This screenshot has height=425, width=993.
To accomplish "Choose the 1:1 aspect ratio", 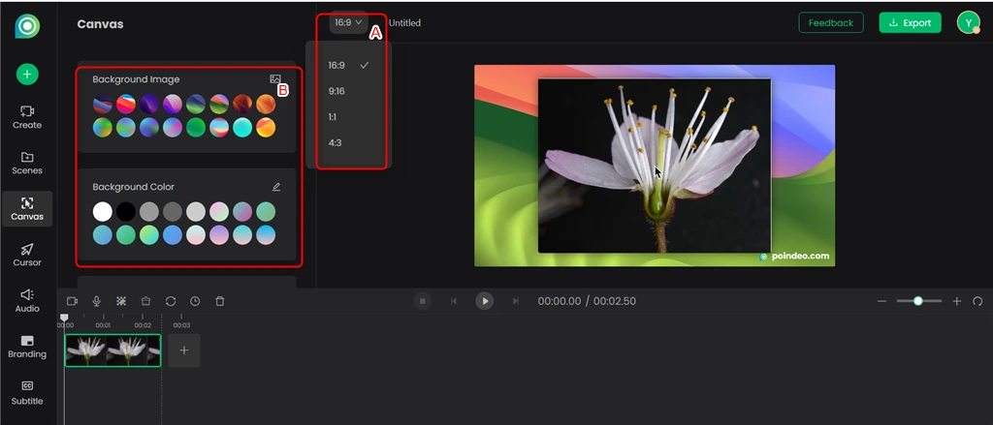I will coord(334,117).
